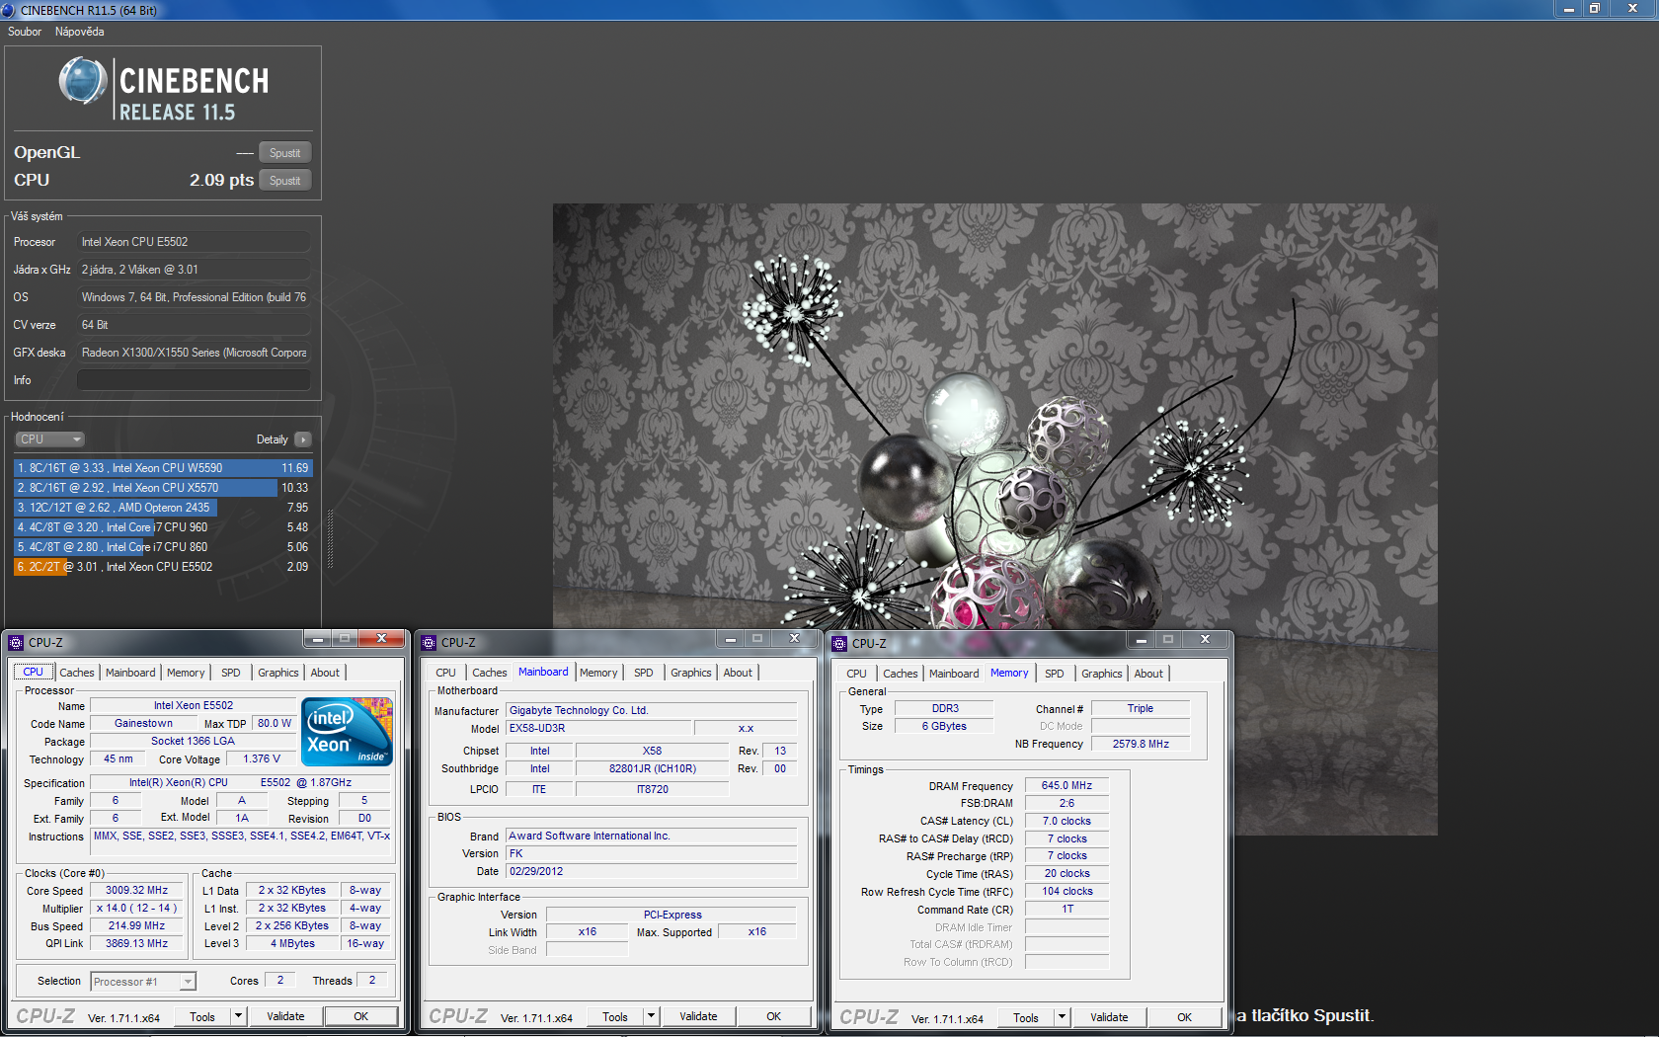Select ranking row AMD Opteron 2435
This screenshot has height=1037, width=1659.
coord(163,508)
